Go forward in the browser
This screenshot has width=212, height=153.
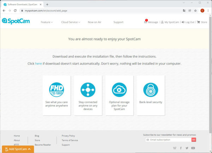(10, 11)
